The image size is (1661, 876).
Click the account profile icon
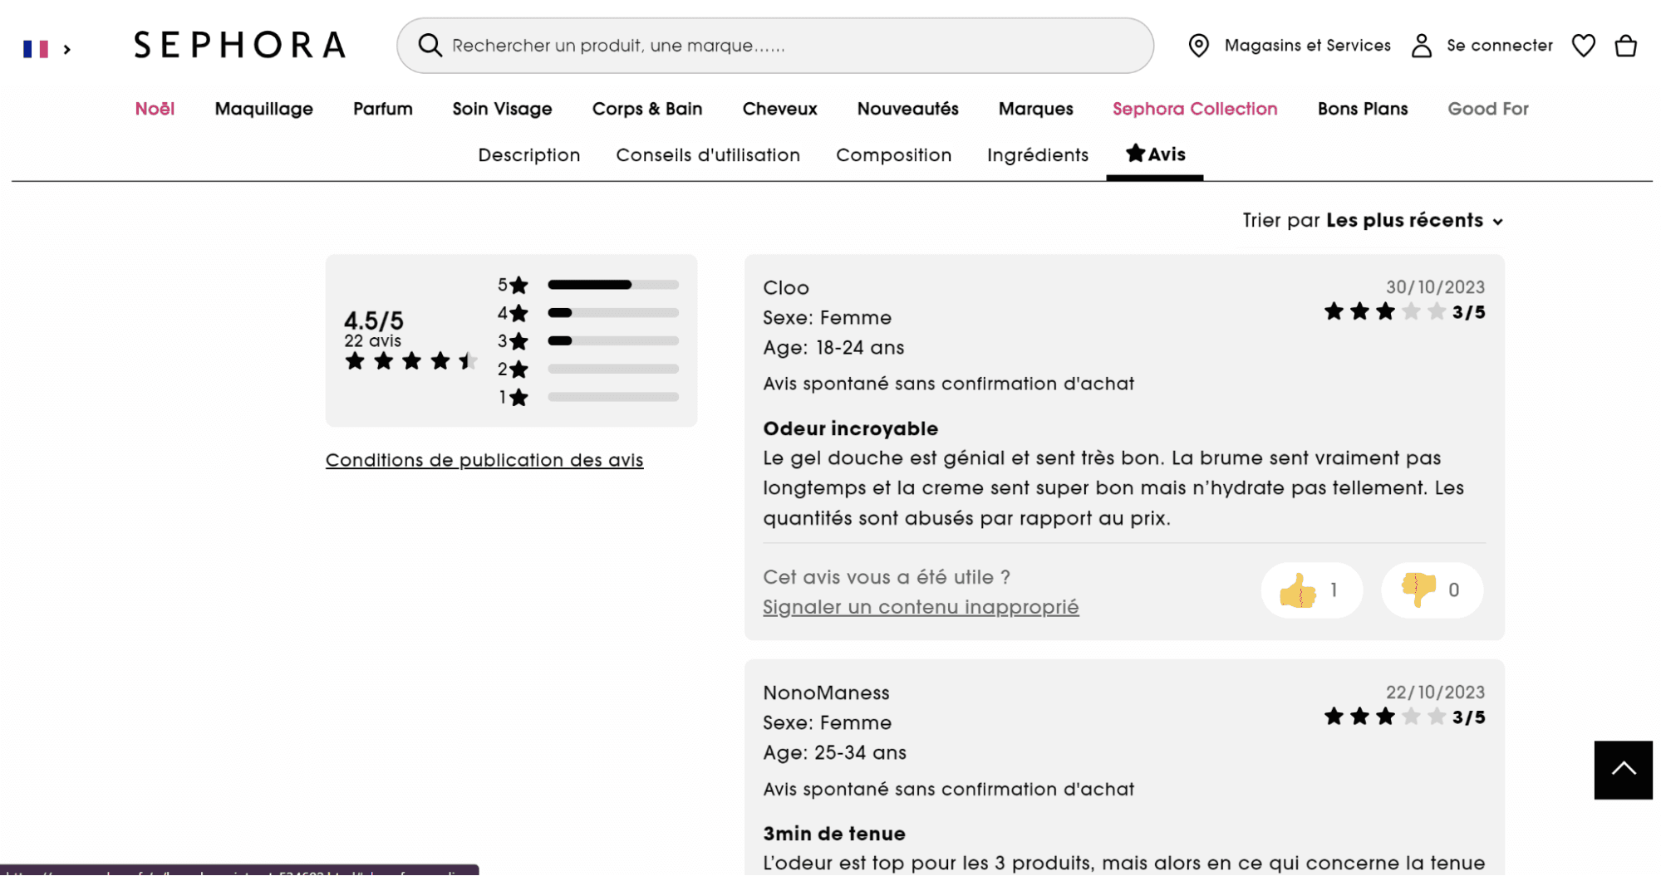pos(1421,46)
